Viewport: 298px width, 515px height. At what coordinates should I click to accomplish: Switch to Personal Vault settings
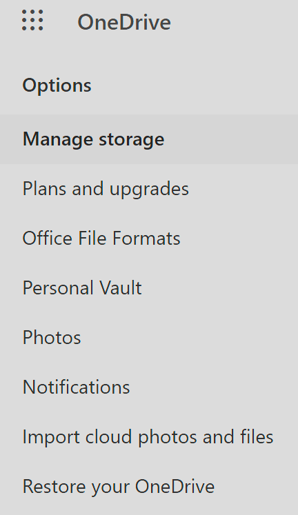149,288
